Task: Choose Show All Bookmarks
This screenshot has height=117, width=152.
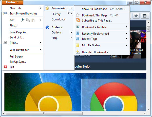Action: (x=102, y=9)
